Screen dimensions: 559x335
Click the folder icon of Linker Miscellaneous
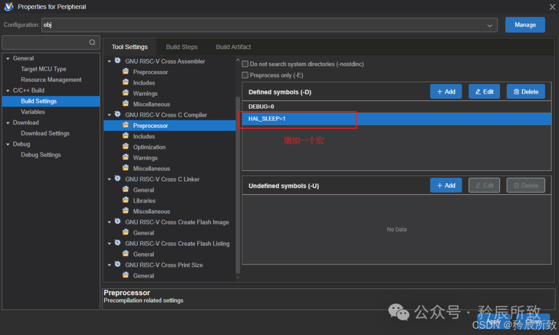click(x=125, y=211)
